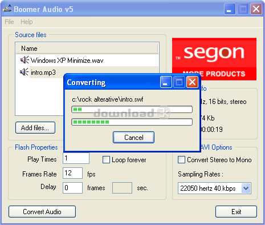Viewport: 265px width, 225px height.
Task: Cancel the conversion in progress
Action: (x=133, y=137)
